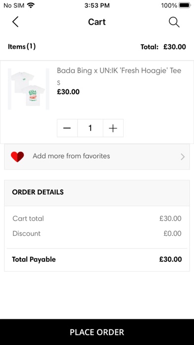Open search with magnifying glass icon

pyautogui.click(x=174, y=22)
